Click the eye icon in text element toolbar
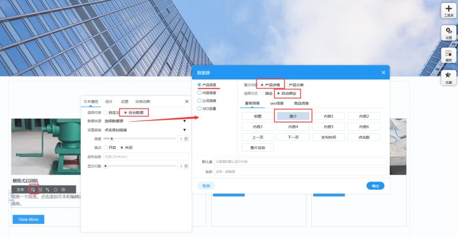Image resolution: width=458 pixels, height=237 pixels. pyautogui.click(x=63, y=190)
